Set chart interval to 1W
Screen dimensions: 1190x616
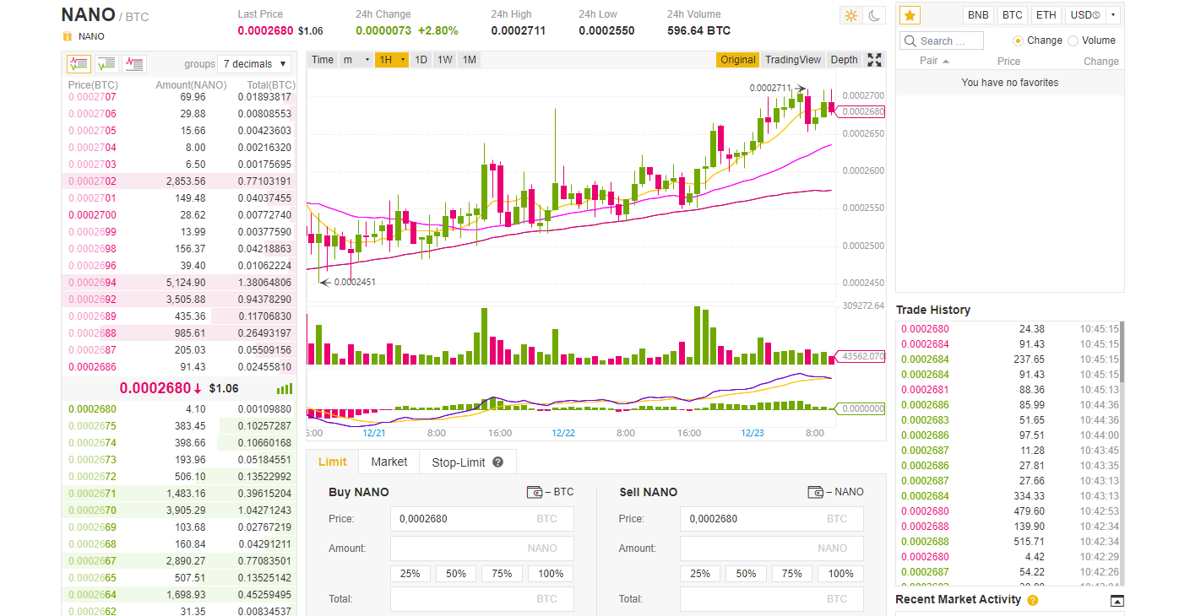(x=445, y=60)
